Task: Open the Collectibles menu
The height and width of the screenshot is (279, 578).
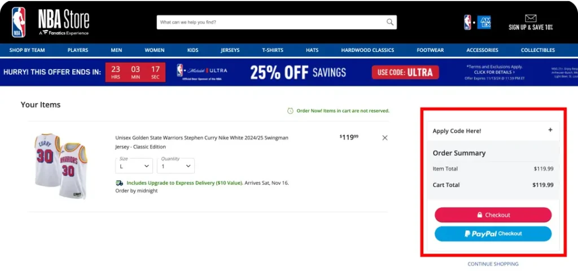Action: pyautogui.click(x=537, y=50)
